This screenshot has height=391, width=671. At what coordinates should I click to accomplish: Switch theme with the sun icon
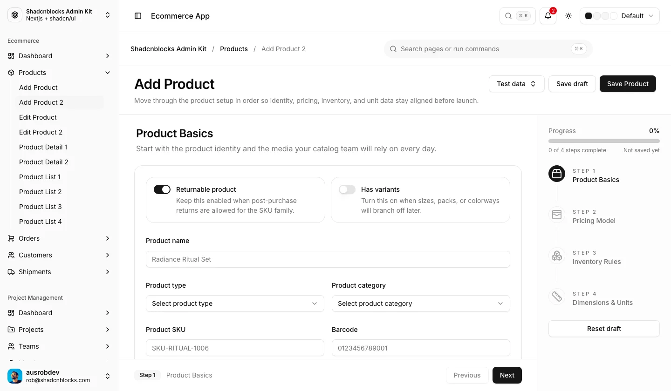[x=568, y=16]
